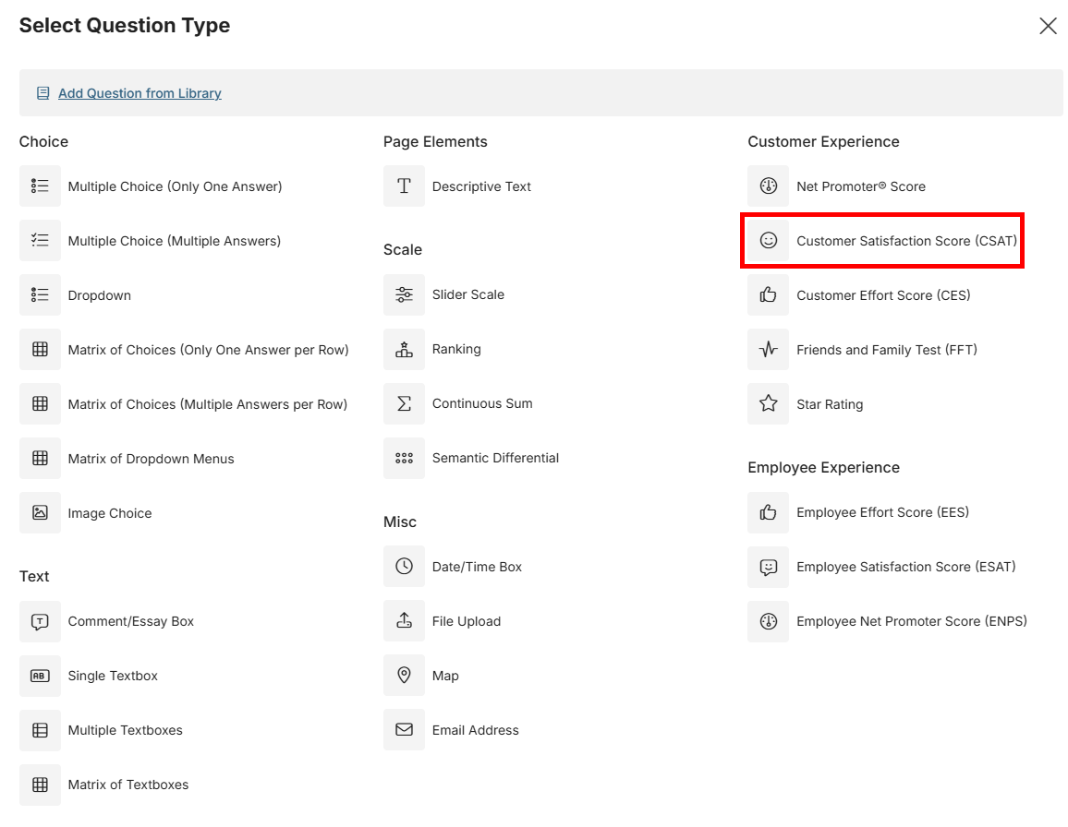Choose Employee Net Promoter Score (ENPS) label
This screenshot has height=827, width=1068.
[911, 621]
